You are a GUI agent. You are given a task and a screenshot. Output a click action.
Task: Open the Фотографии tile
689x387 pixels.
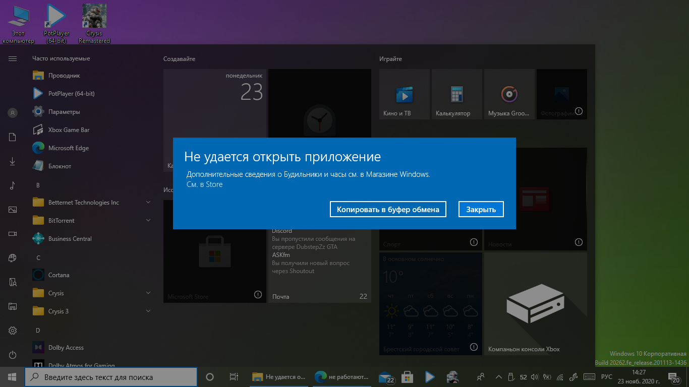coord(562,94)
